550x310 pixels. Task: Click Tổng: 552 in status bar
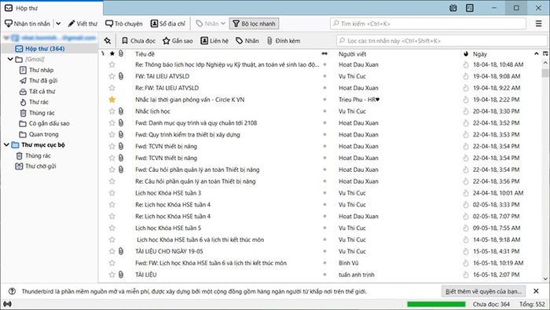coord(532,304)
